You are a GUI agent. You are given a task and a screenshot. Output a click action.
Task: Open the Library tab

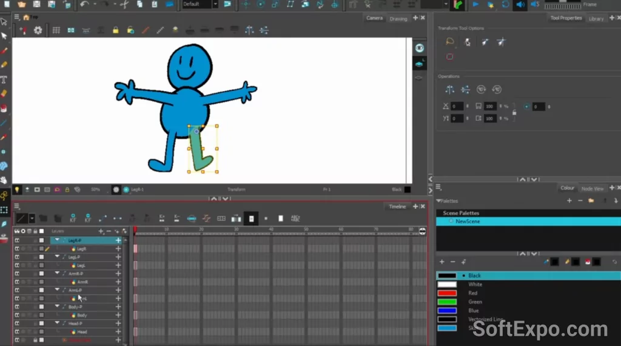tap(596, 18)
